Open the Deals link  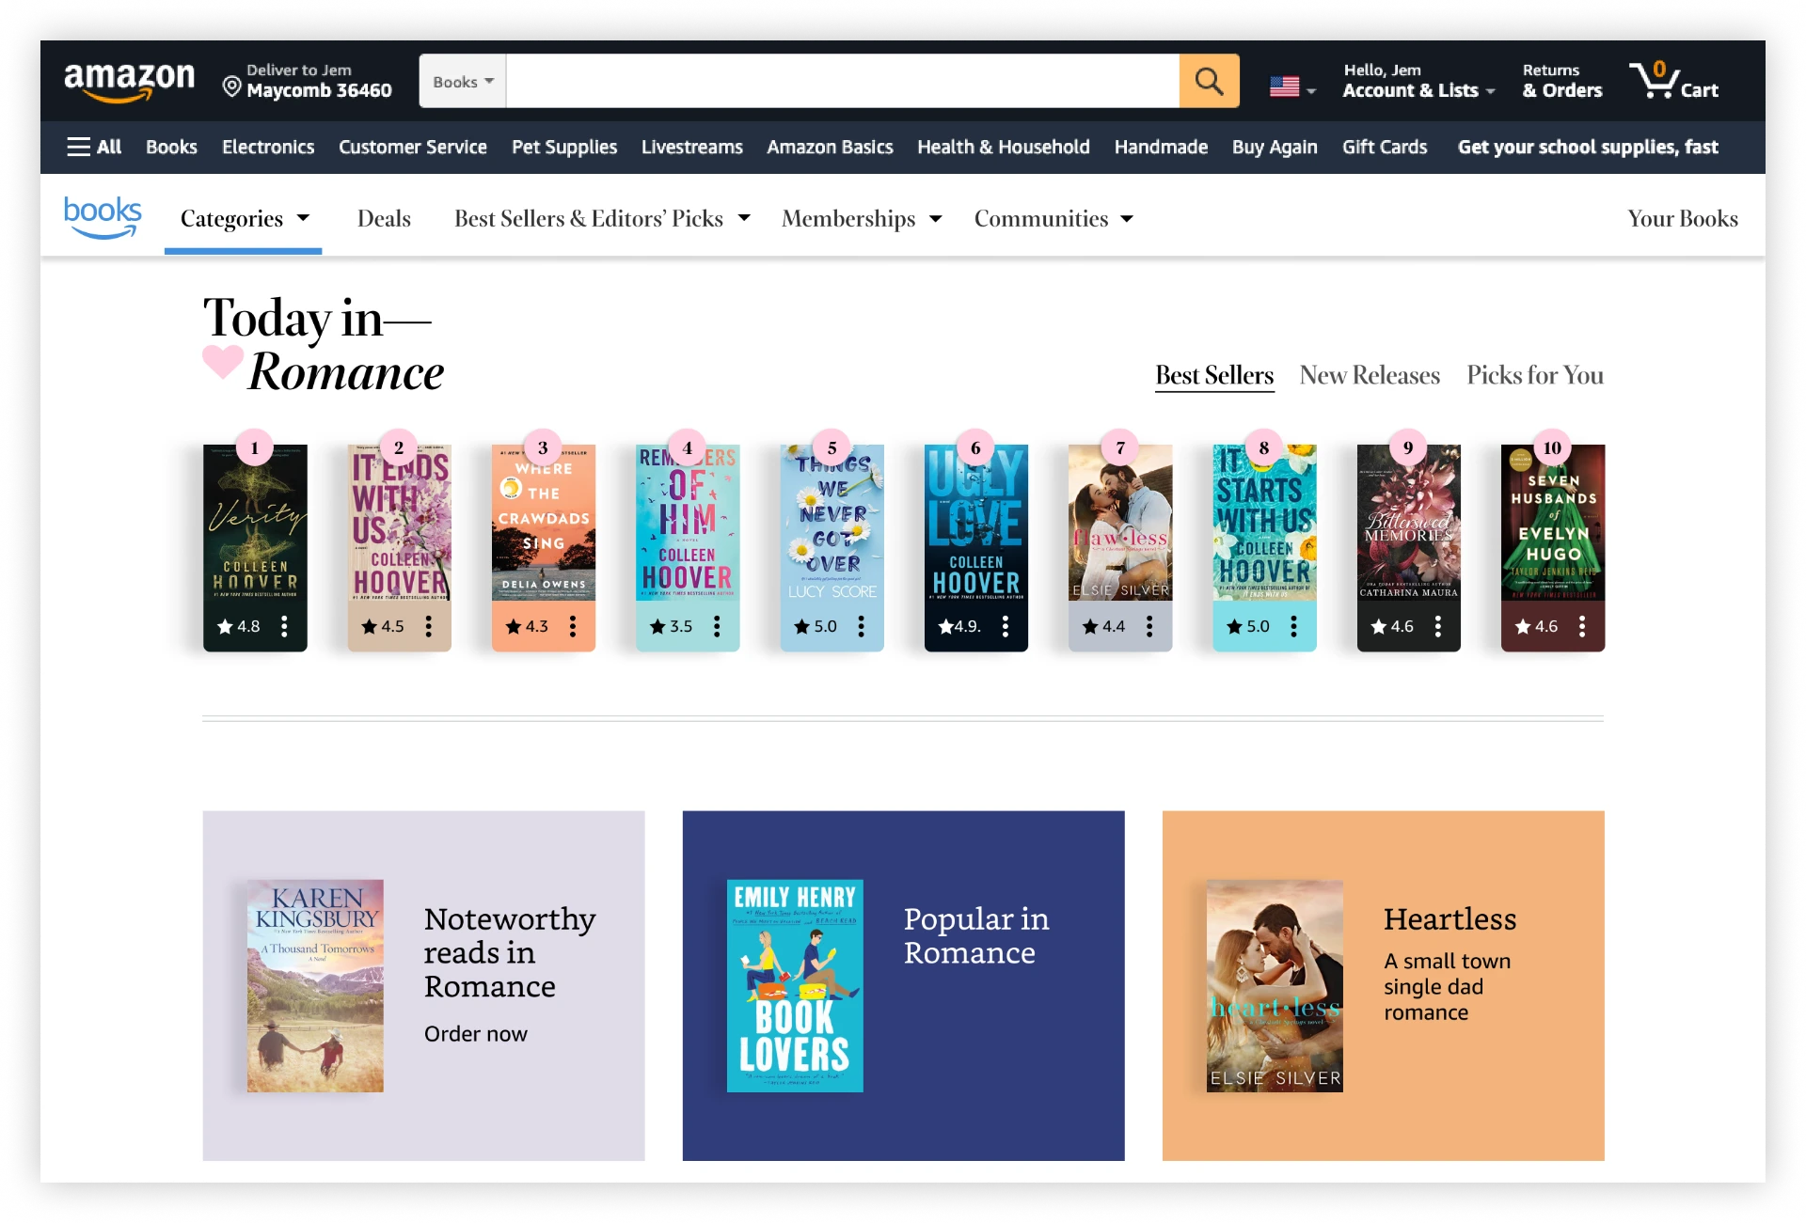(384, 218)
